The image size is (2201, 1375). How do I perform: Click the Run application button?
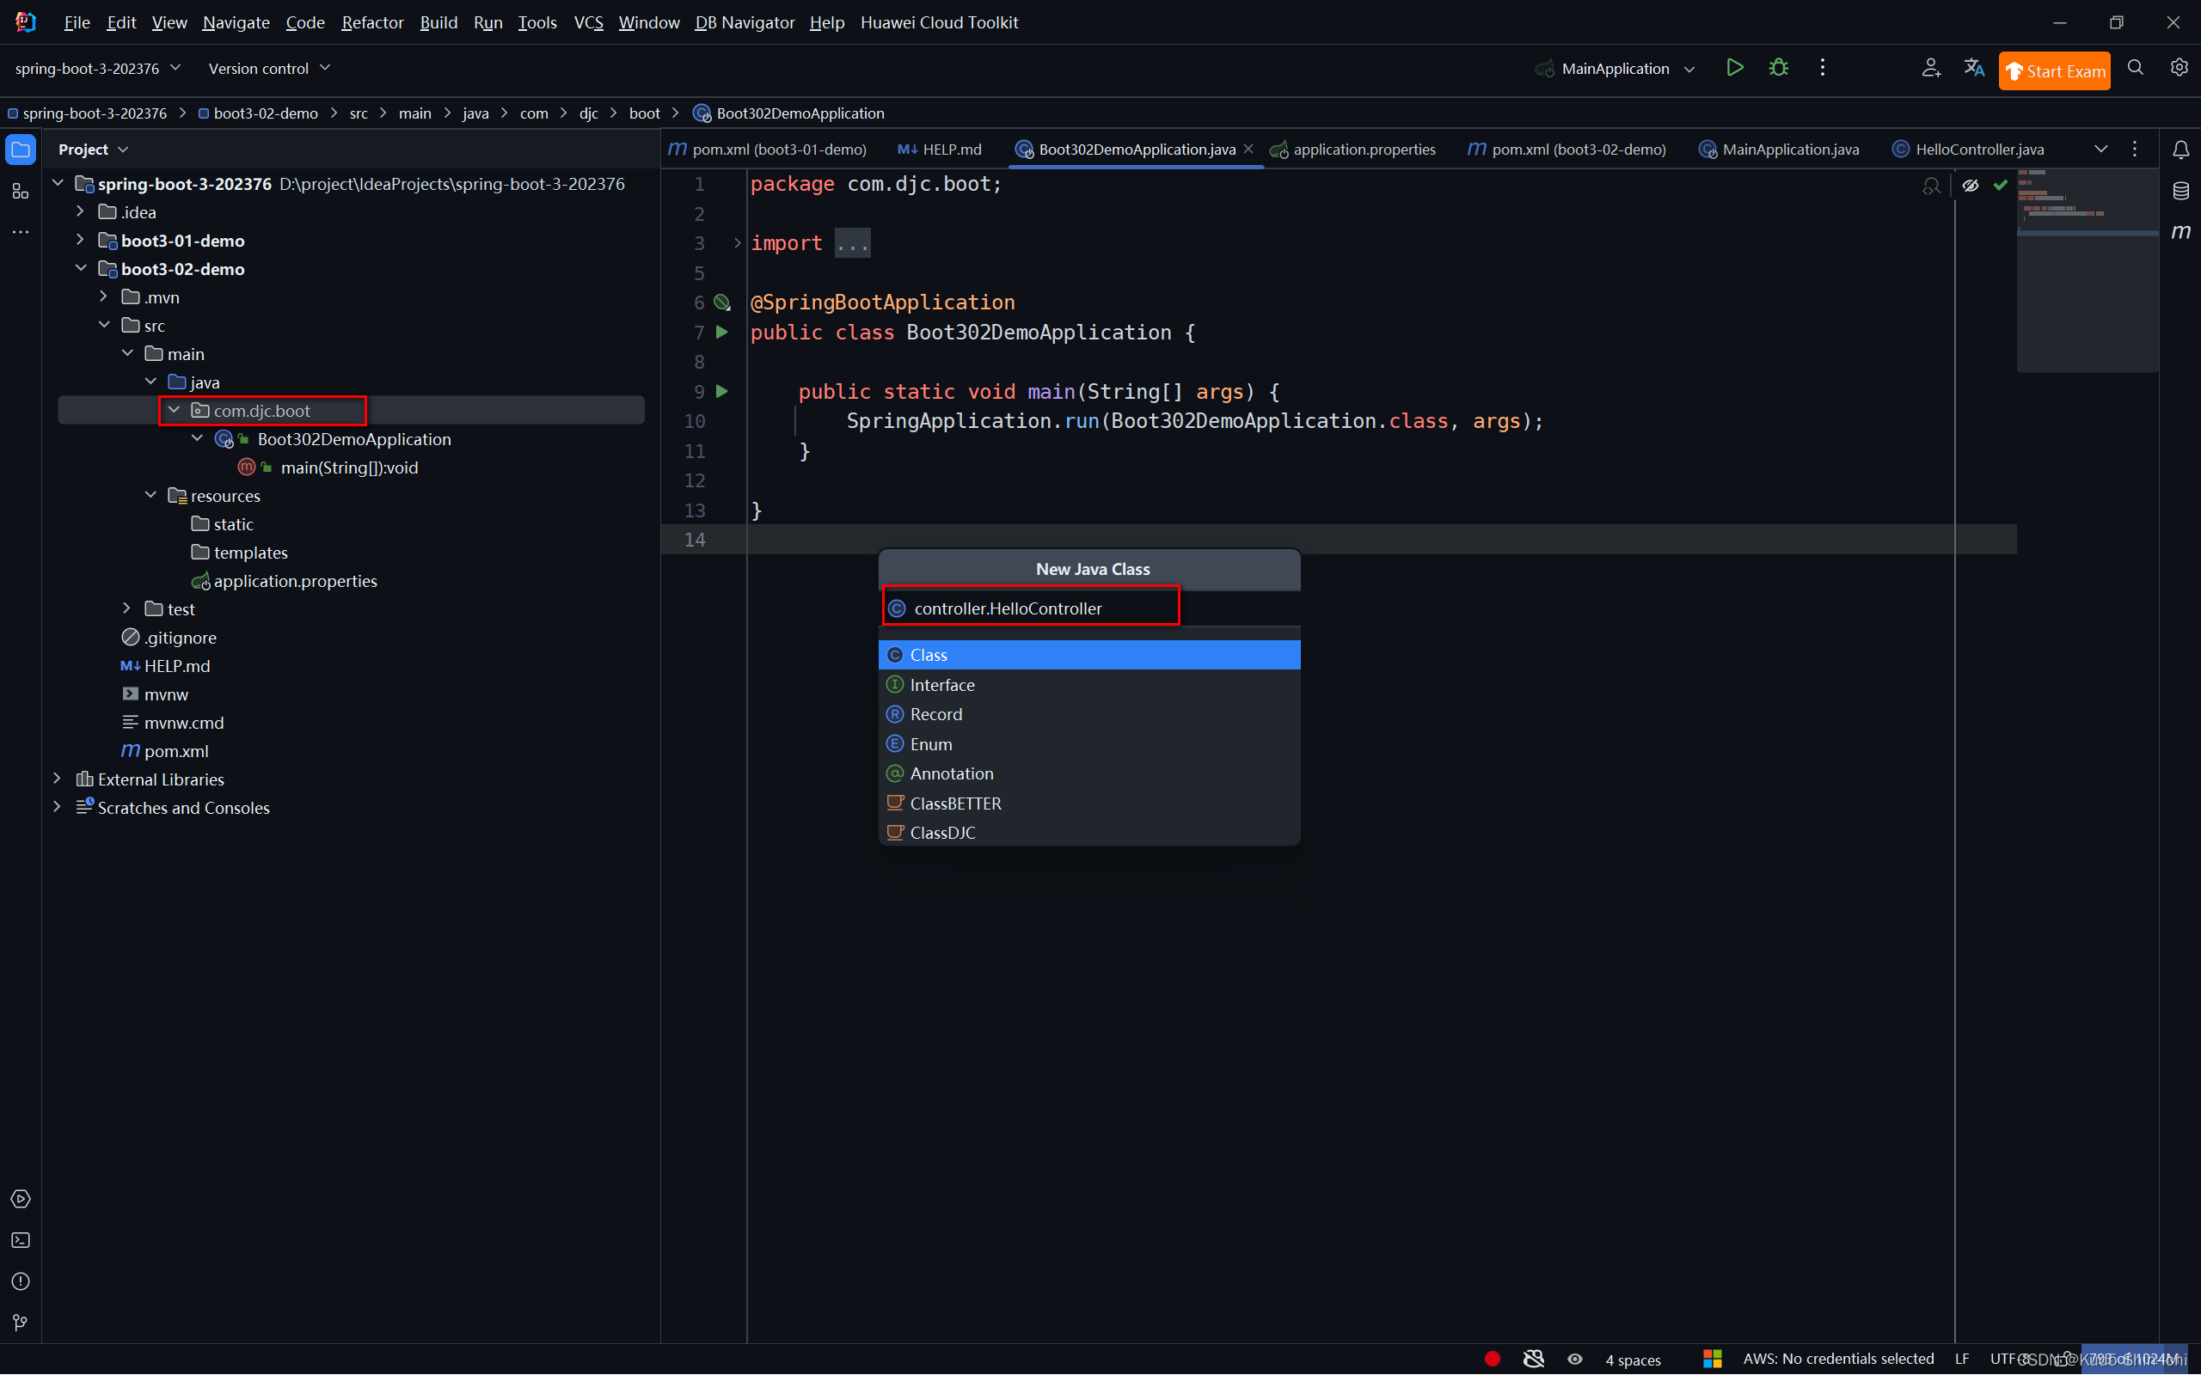click(1735, 66)
